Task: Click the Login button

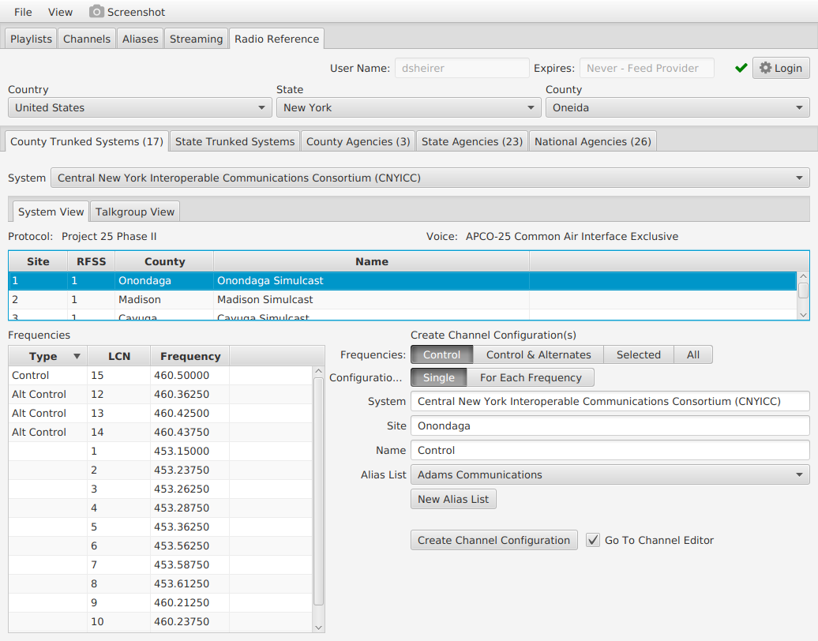Action: pos(781,69)
